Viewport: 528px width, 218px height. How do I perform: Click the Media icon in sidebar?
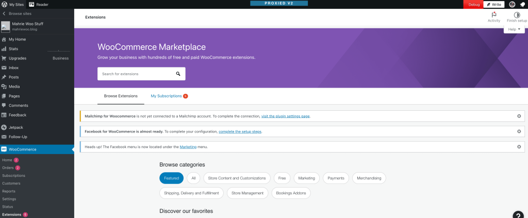pyautogui.click(x=4, y=87)
